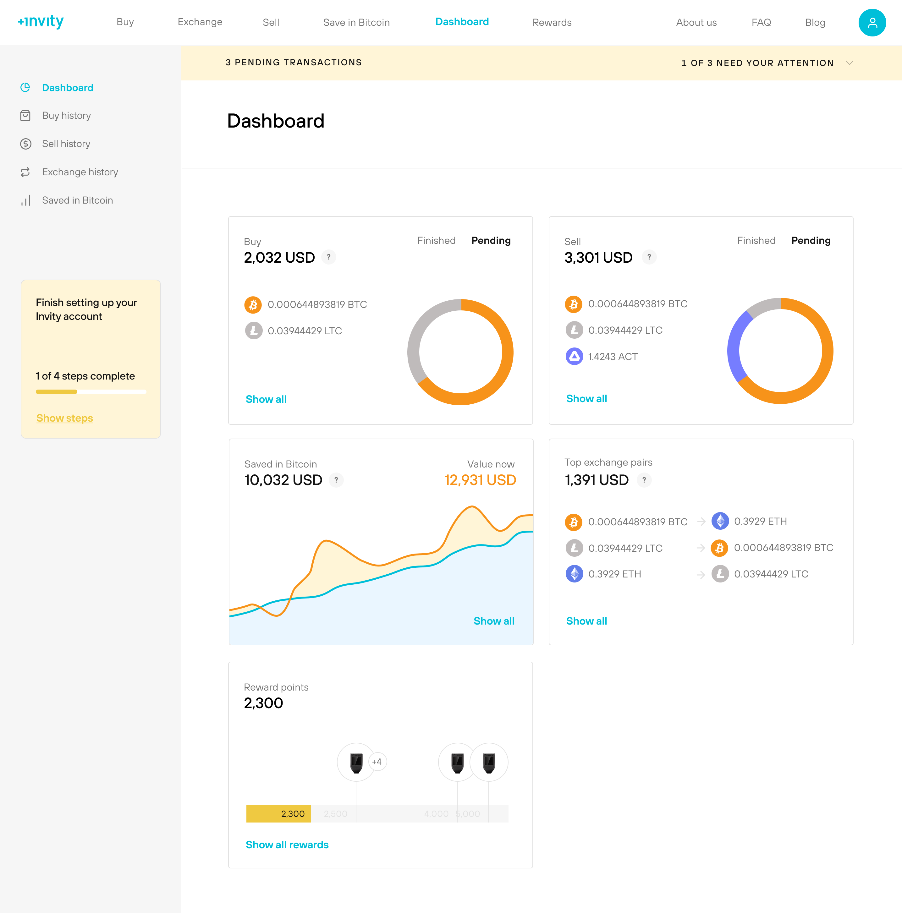This screenshot has width=902, height=913.
Task: Open the Save in Bitcoin navigation tab
Action: point(356,22)
